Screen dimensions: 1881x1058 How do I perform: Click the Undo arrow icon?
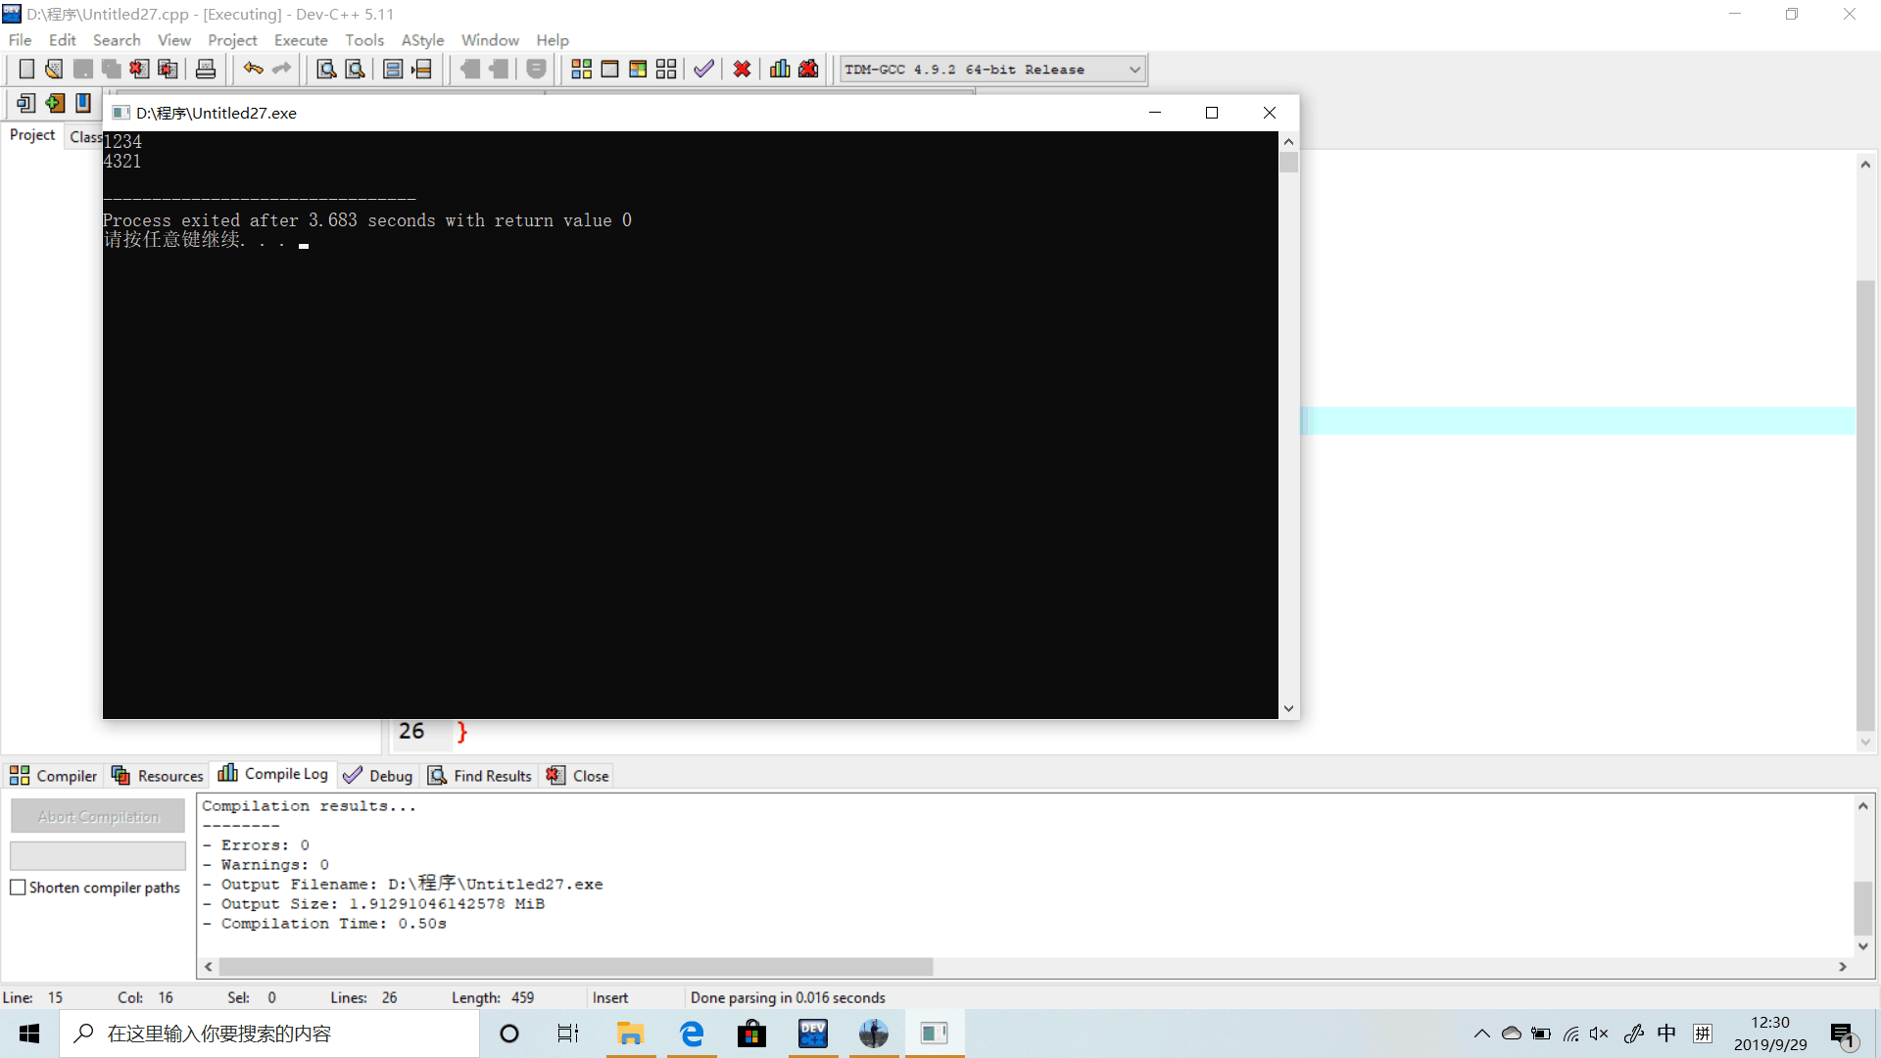point(253,69)
